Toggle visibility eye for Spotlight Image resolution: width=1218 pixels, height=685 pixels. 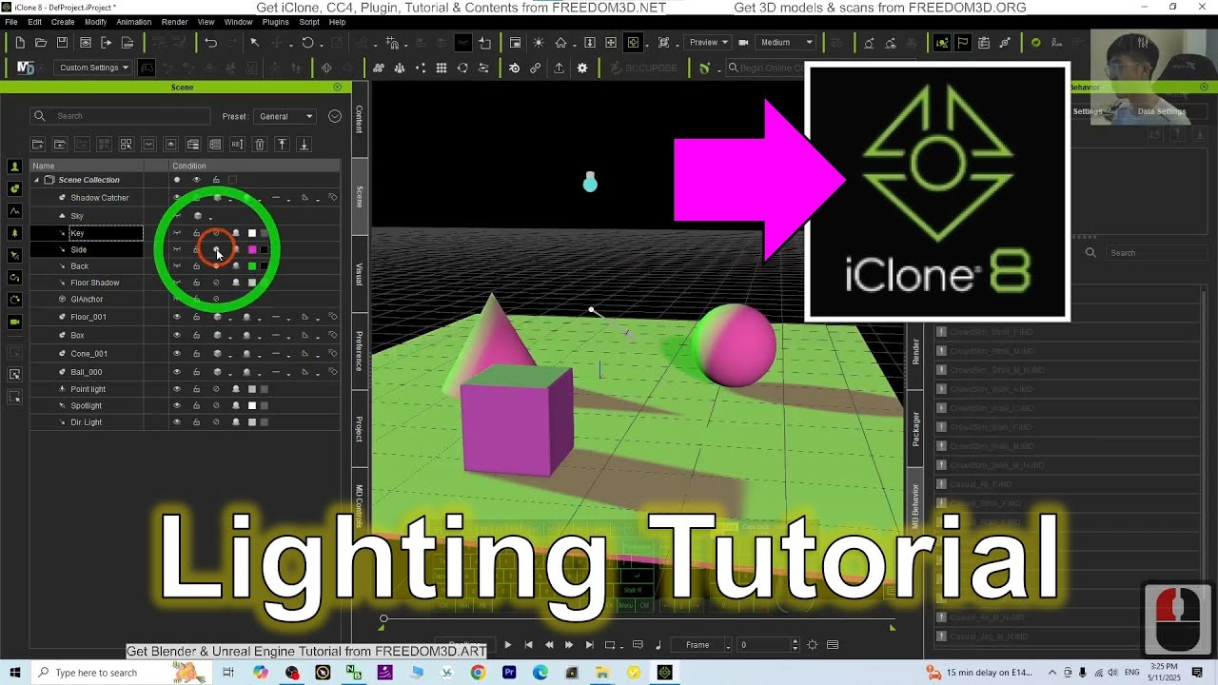[177, 406]
